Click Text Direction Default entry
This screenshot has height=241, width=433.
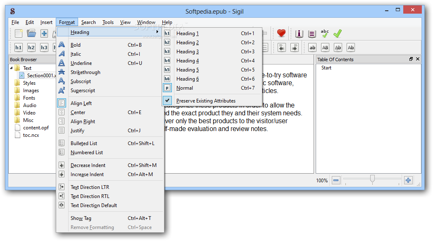[110, 205]
